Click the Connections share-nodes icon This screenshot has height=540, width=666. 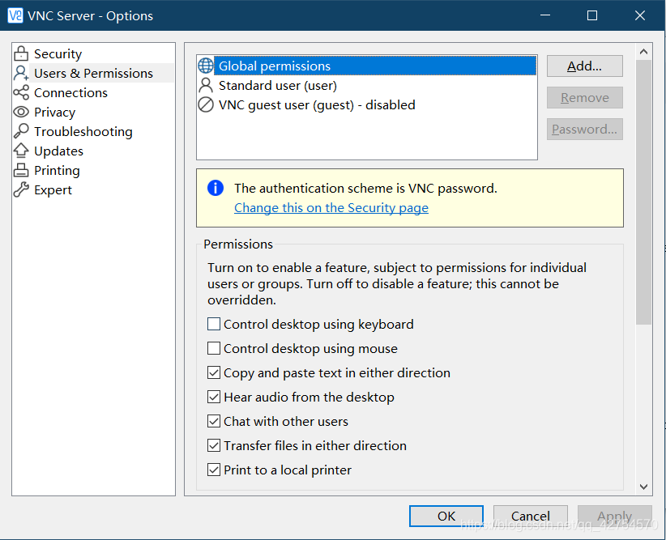point(21,92)
